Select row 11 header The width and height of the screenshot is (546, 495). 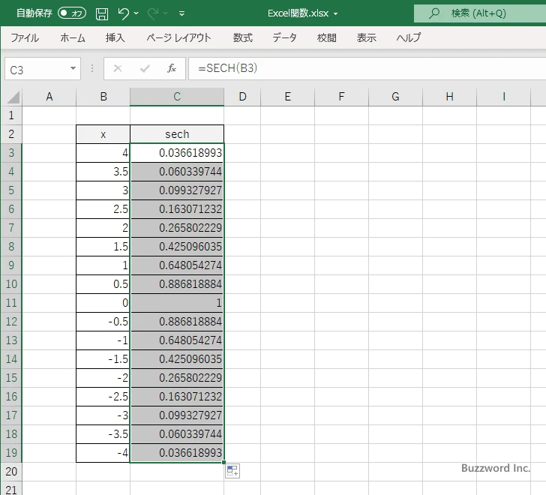(x=11, y=303)
